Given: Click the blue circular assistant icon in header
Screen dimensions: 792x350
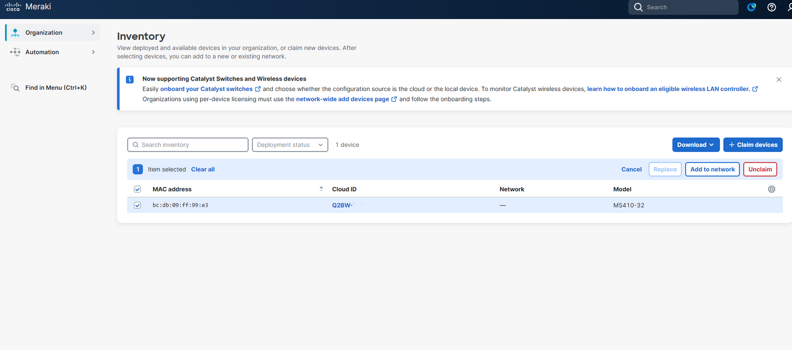Looking at the screenshot, I should tap(751, 7).
